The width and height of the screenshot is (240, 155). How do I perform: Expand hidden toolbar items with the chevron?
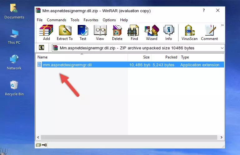[x=223, y=25]
